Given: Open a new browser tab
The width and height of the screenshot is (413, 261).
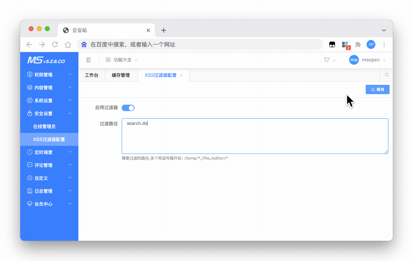Looking at the screenshot, I should [164, 30].
